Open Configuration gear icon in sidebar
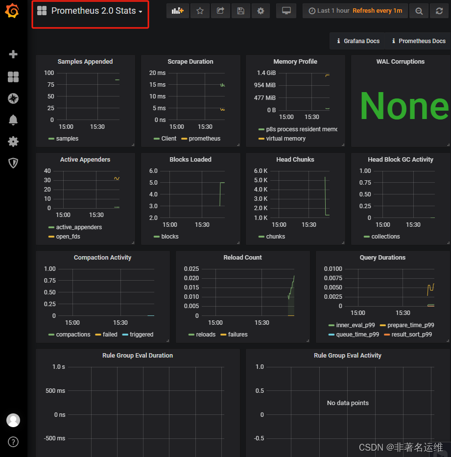The height and width of the screenshot is (457, 451). pos(13,142)
